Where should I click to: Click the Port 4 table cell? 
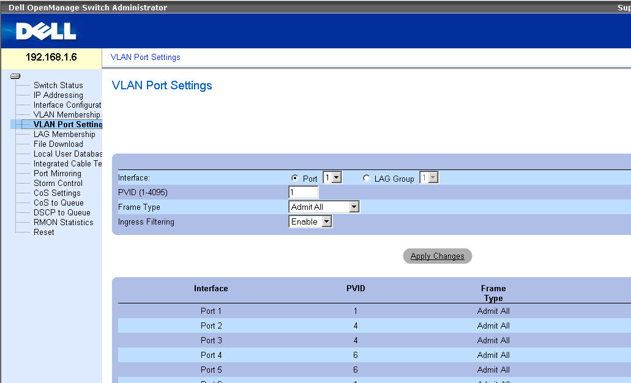211,355
